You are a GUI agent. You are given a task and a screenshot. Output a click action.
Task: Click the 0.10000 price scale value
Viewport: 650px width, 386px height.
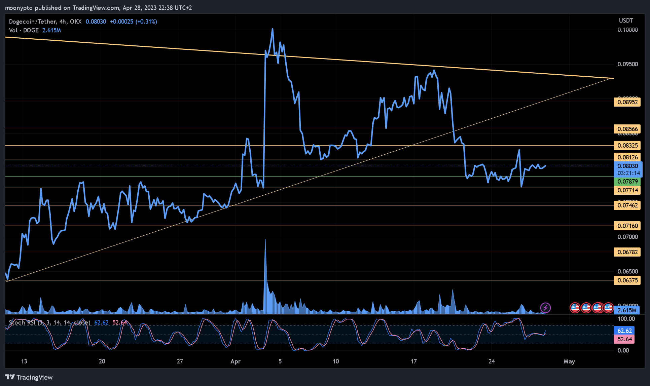[627, 30]
